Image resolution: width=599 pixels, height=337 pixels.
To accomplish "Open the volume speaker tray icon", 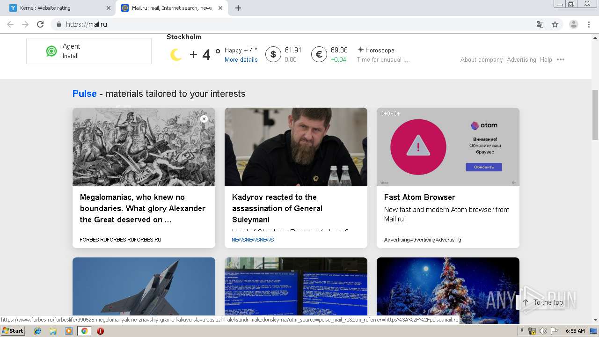I will 543,331.
